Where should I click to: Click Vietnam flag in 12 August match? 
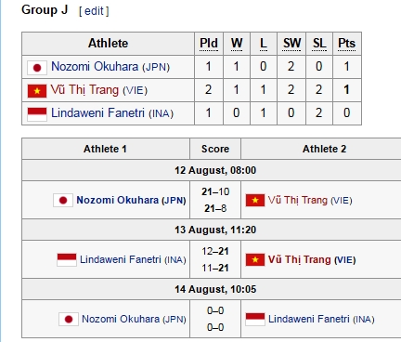255,201
